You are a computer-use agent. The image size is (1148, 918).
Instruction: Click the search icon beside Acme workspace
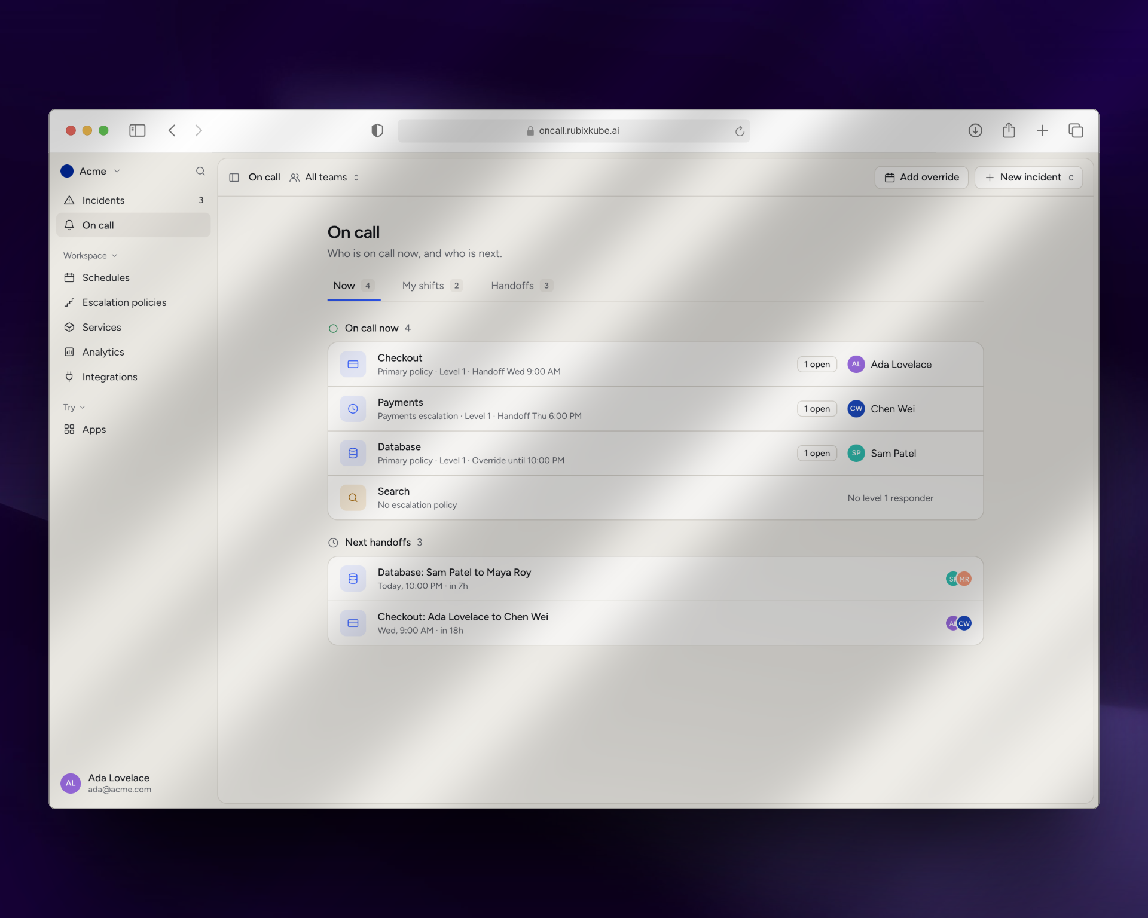(200, 171)
